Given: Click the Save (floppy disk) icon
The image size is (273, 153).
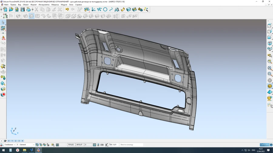Looking at the screenshot, I should pyautogui.click(x=22, y=9).
